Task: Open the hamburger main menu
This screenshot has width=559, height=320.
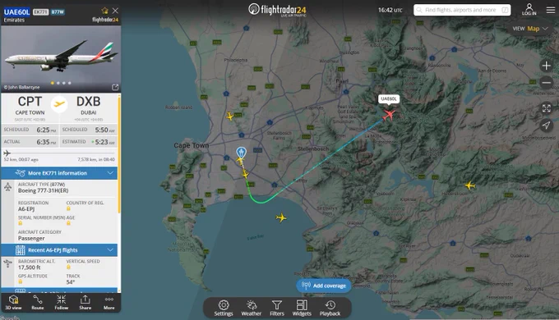Action: 551,10
